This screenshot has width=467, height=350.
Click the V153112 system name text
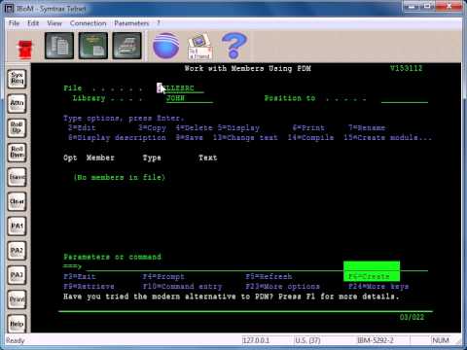click(x=407, y=68)
